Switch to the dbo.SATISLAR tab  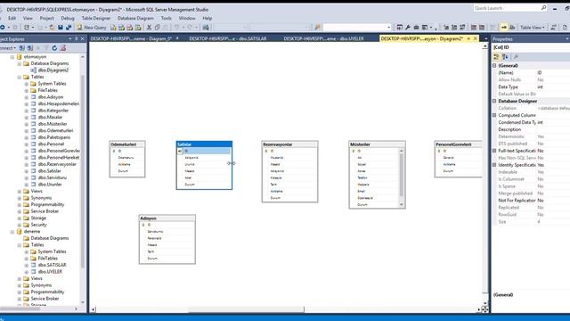point(228,38)
